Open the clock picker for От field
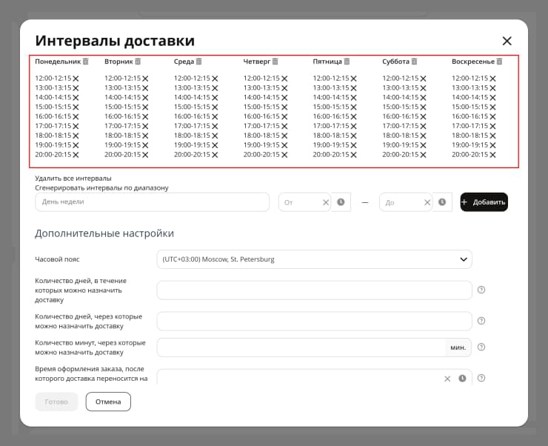This screenshot has height=446, width=548. 341,202
